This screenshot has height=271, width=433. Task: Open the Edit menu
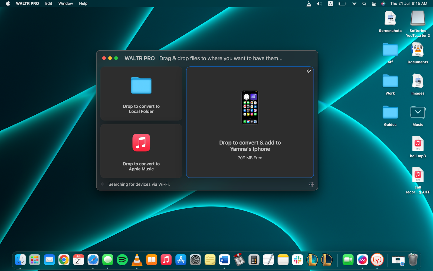(49, 4)
